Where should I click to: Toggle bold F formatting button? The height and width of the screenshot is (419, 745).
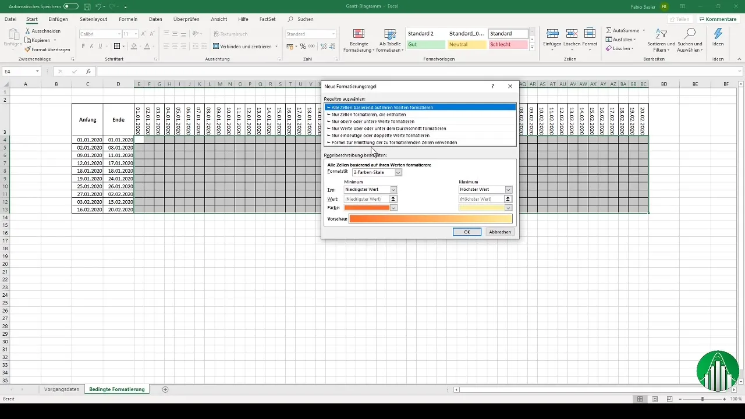coord(83,46)
